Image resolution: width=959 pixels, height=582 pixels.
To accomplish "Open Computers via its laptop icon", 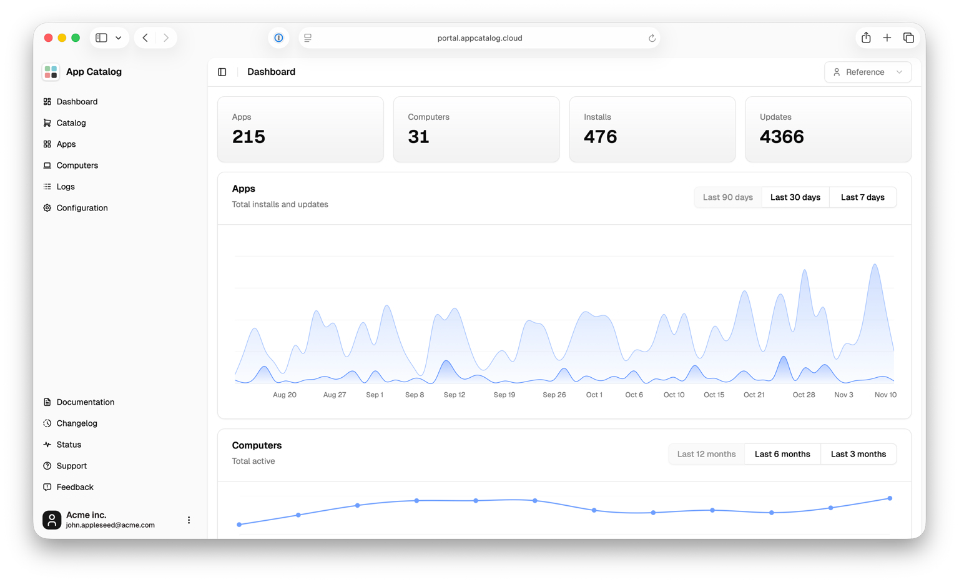I will [x=47, y=165].
